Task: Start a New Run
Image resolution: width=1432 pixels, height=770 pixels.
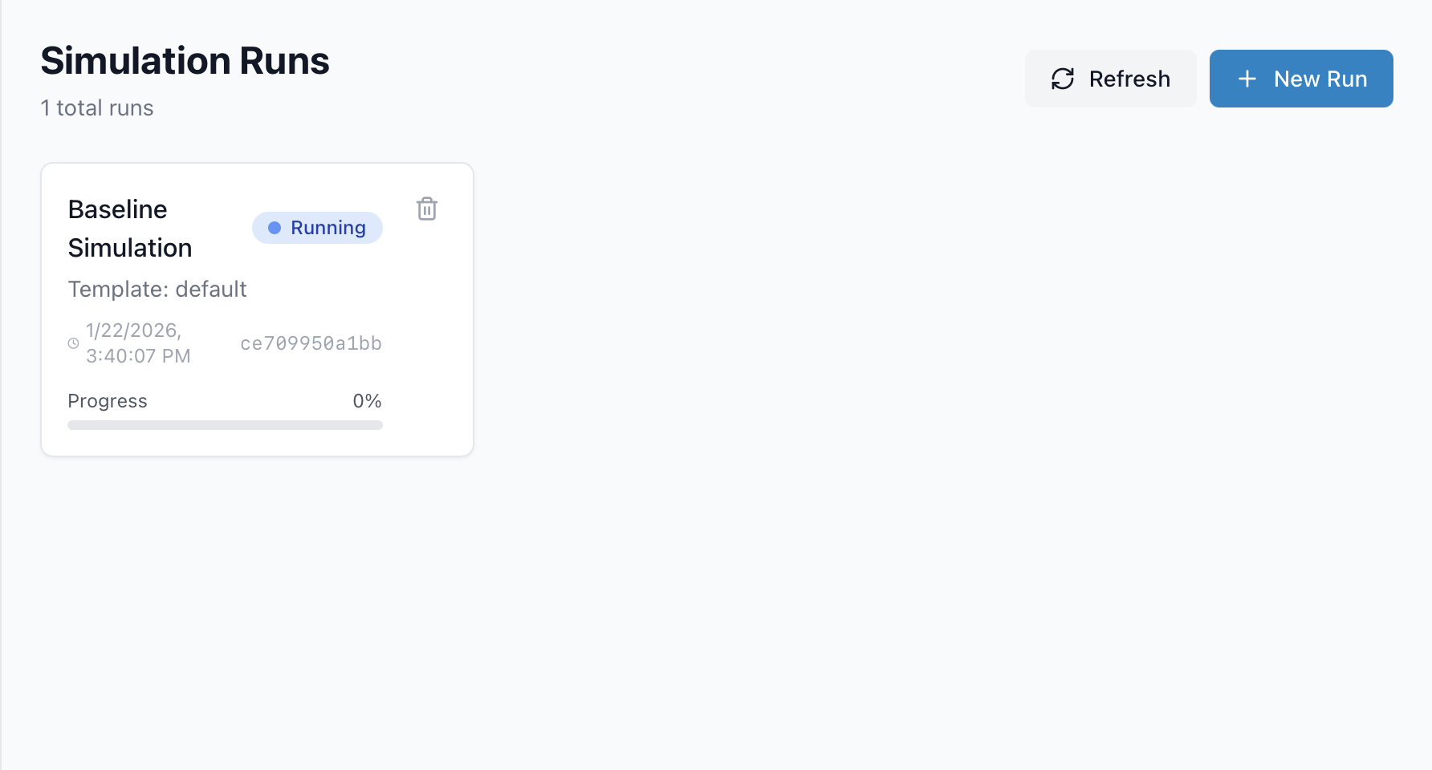Action: click(x=1300, y=79)
